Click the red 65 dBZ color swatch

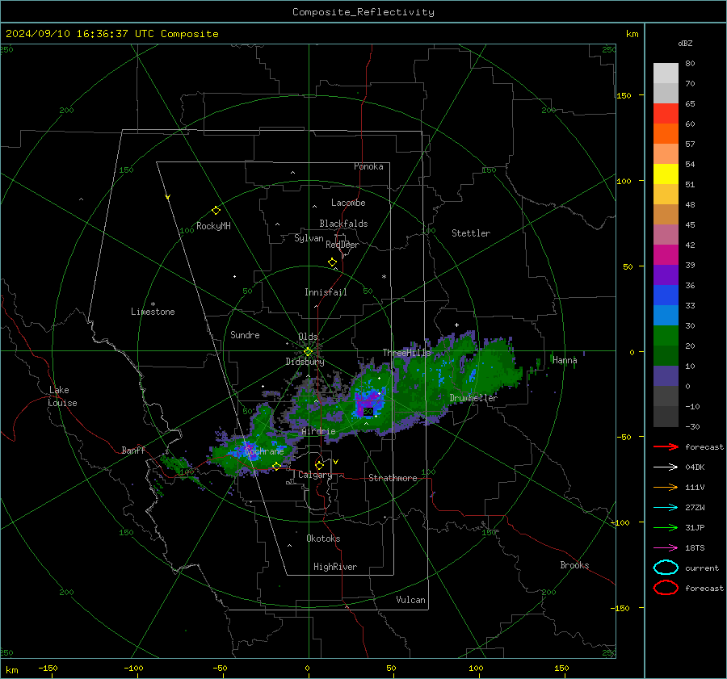(x=666, y=114)
